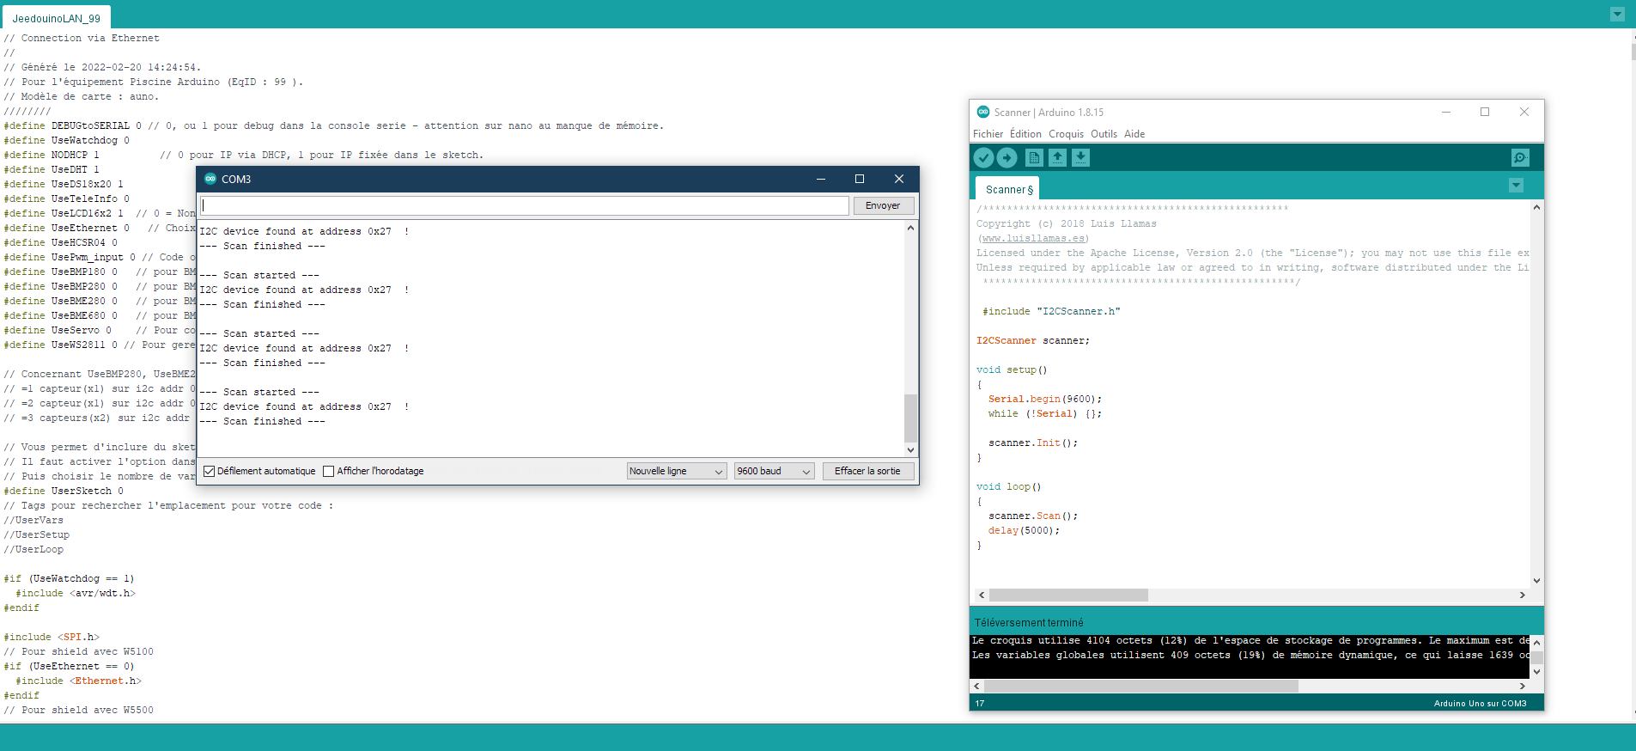The image size is (1636, 751).
Task: Click '#include <Ethernet.h>' line in Jeedouino sketch
Action: click(x=78, y=681)
